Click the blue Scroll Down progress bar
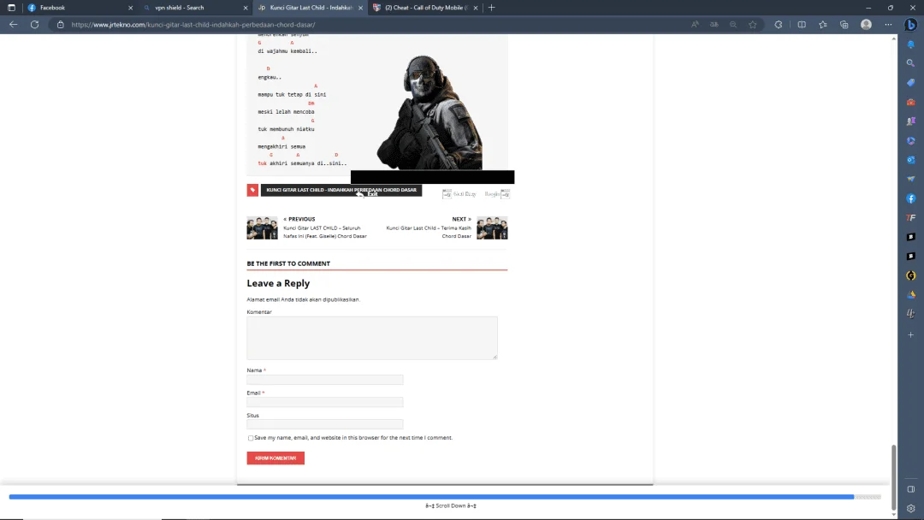This screenshot has height=520, width=924. (431, 497)
